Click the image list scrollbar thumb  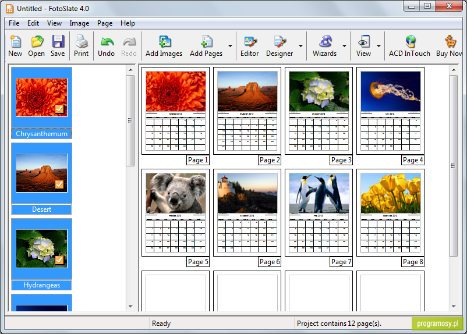[x=130, y=120]
